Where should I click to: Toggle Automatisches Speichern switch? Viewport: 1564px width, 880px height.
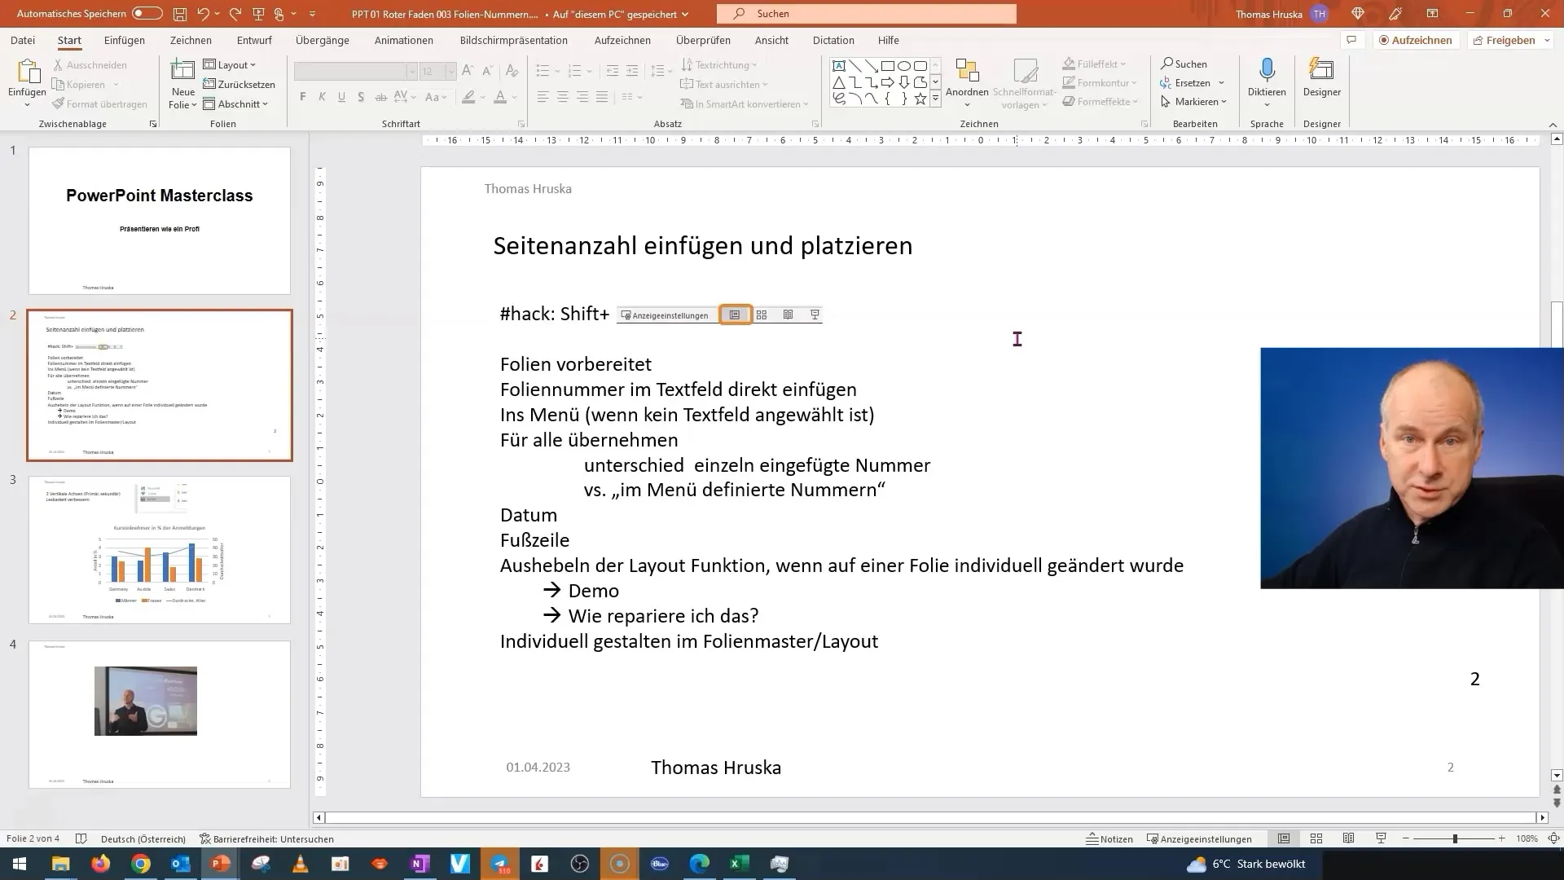[147, 13]
